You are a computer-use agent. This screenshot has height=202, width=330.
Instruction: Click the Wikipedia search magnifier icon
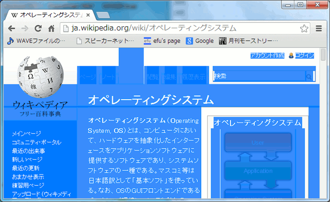tap(309, 77)
